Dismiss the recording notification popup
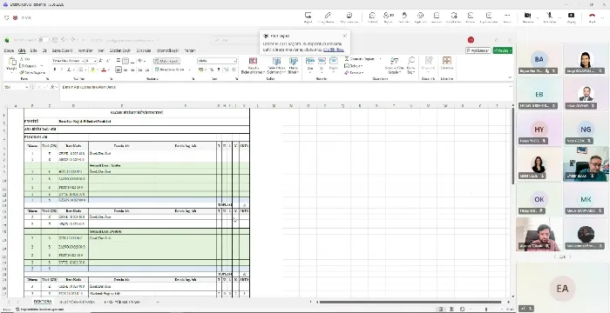 (345, 36)
